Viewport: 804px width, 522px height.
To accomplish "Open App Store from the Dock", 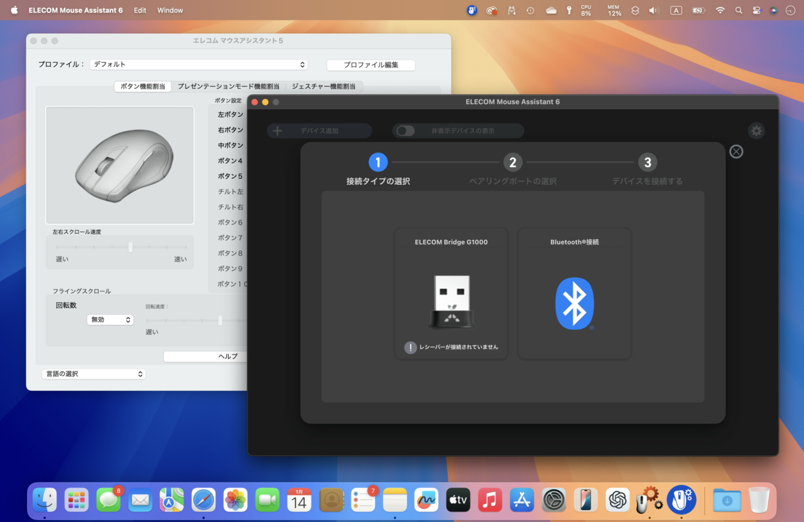I will pos(522,500).
